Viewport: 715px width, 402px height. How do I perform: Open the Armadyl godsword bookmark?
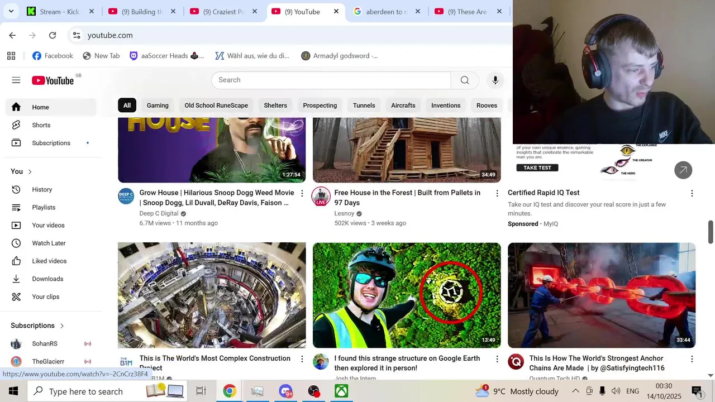[x=339, y=56]
